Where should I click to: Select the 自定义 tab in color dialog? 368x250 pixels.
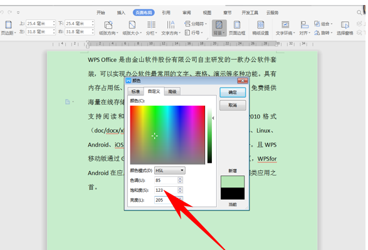point(154,91)
